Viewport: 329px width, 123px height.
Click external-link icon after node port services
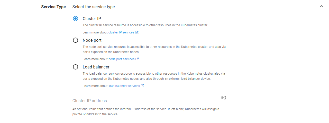137,59
